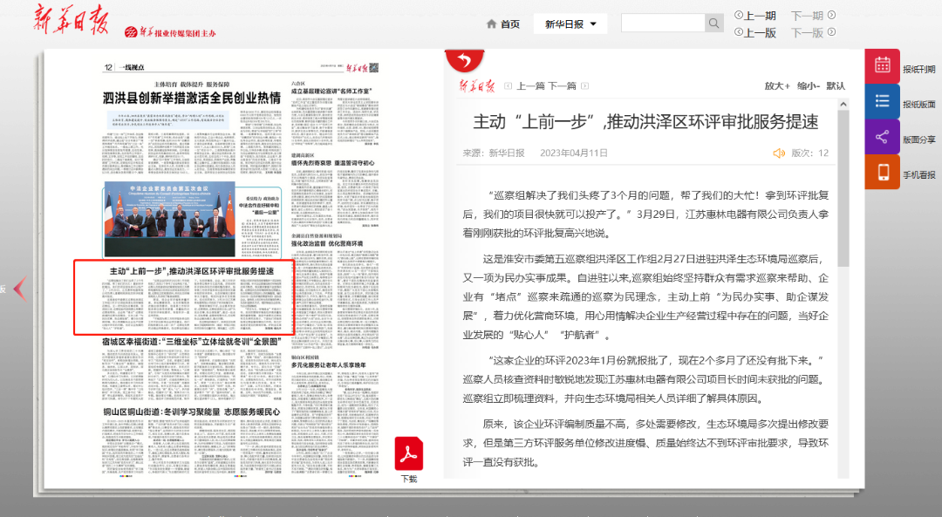Click the small Xinhua Daily logo above article
942x517 pixels.
click(x=477, y=85)
